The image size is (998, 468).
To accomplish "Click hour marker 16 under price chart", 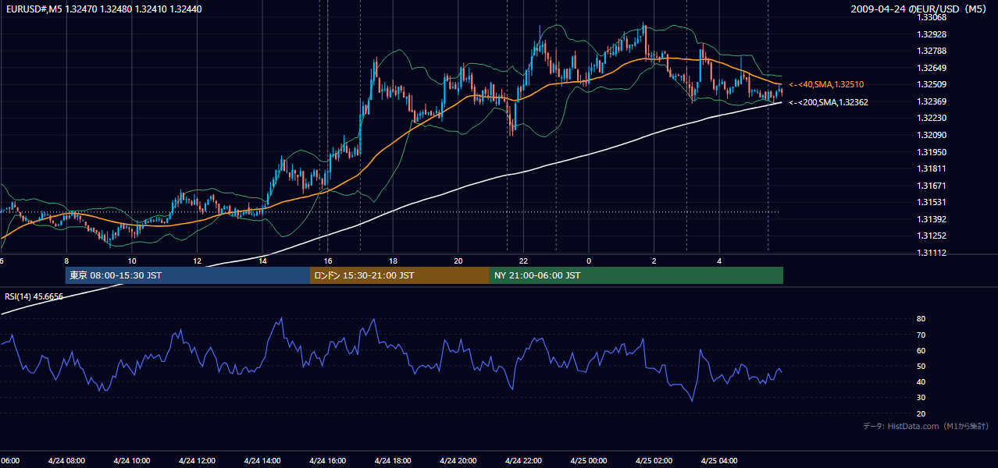I will pos(328,261).
